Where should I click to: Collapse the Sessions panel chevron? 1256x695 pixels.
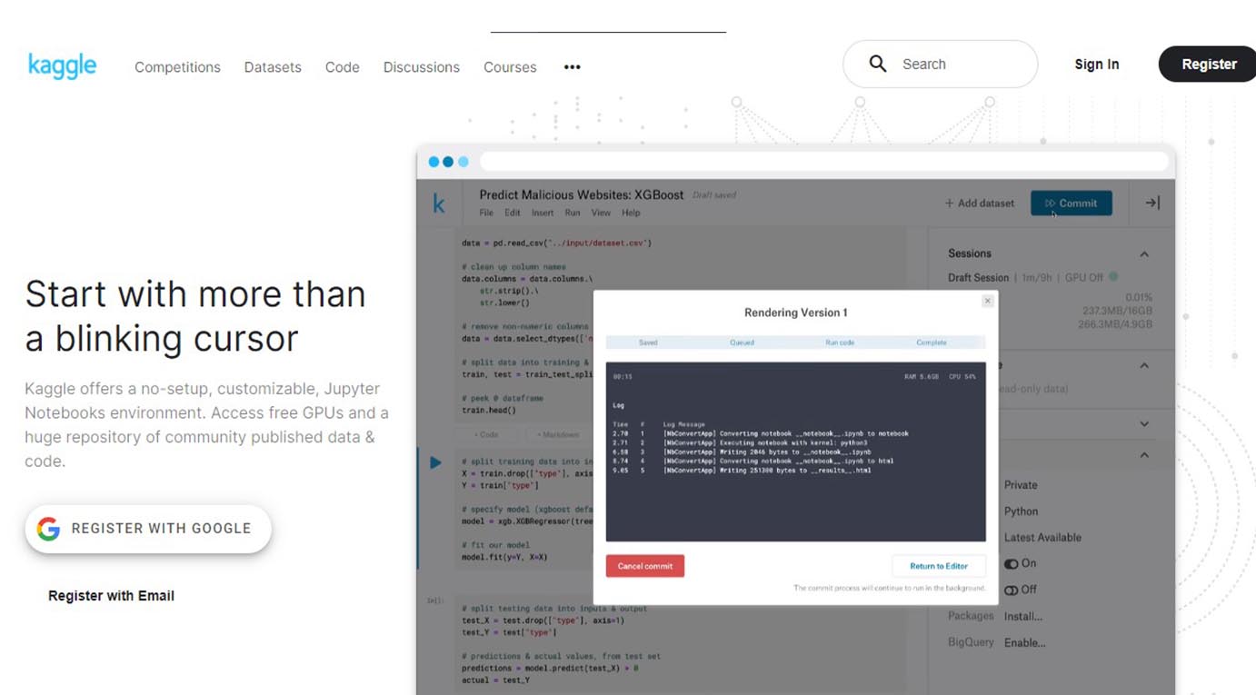[x=1144, y=254]
